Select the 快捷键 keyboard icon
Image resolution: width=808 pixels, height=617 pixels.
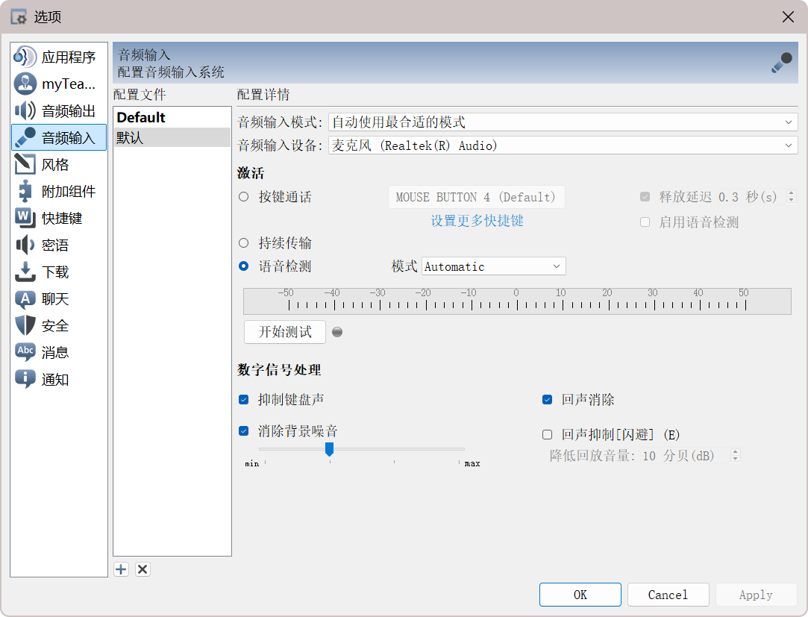[x=25, y=219]
